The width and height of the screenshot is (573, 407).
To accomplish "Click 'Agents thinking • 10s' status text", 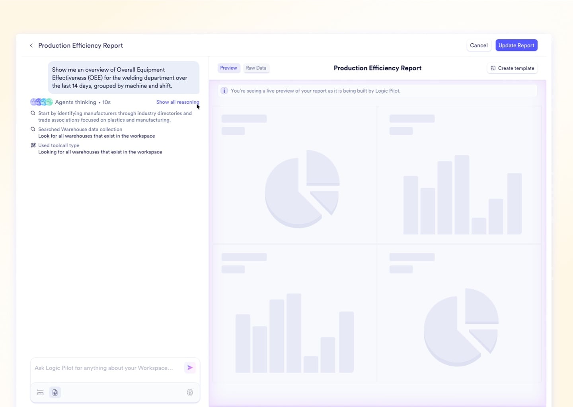I will coord(83,102).
